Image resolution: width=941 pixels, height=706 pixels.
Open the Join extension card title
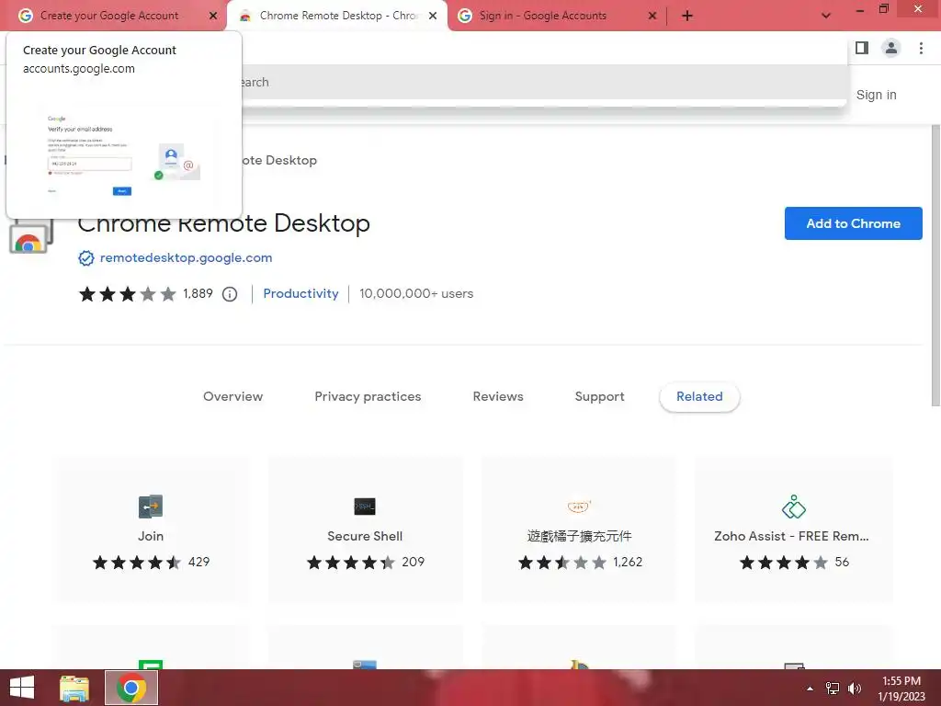coord(151,536)
